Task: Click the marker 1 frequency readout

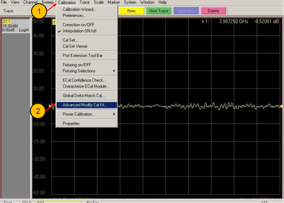Action: click(x=233, y=21)
